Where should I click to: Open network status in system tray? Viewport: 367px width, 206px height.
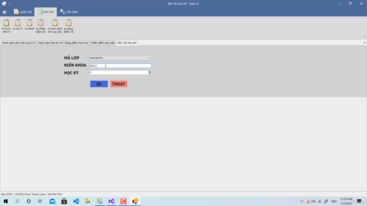pos(319,201)
